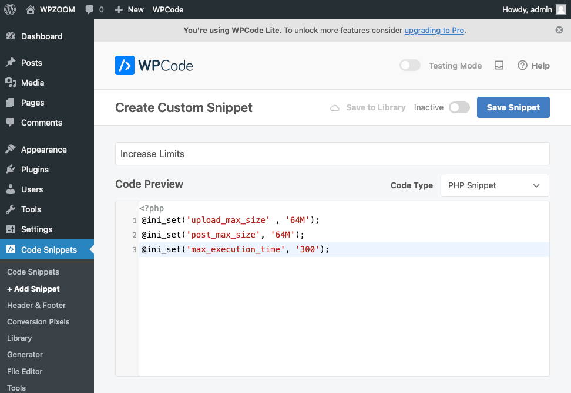Click the Tools wrench icon
Viewport: 571px width, 393px height.
pos(11,209)
